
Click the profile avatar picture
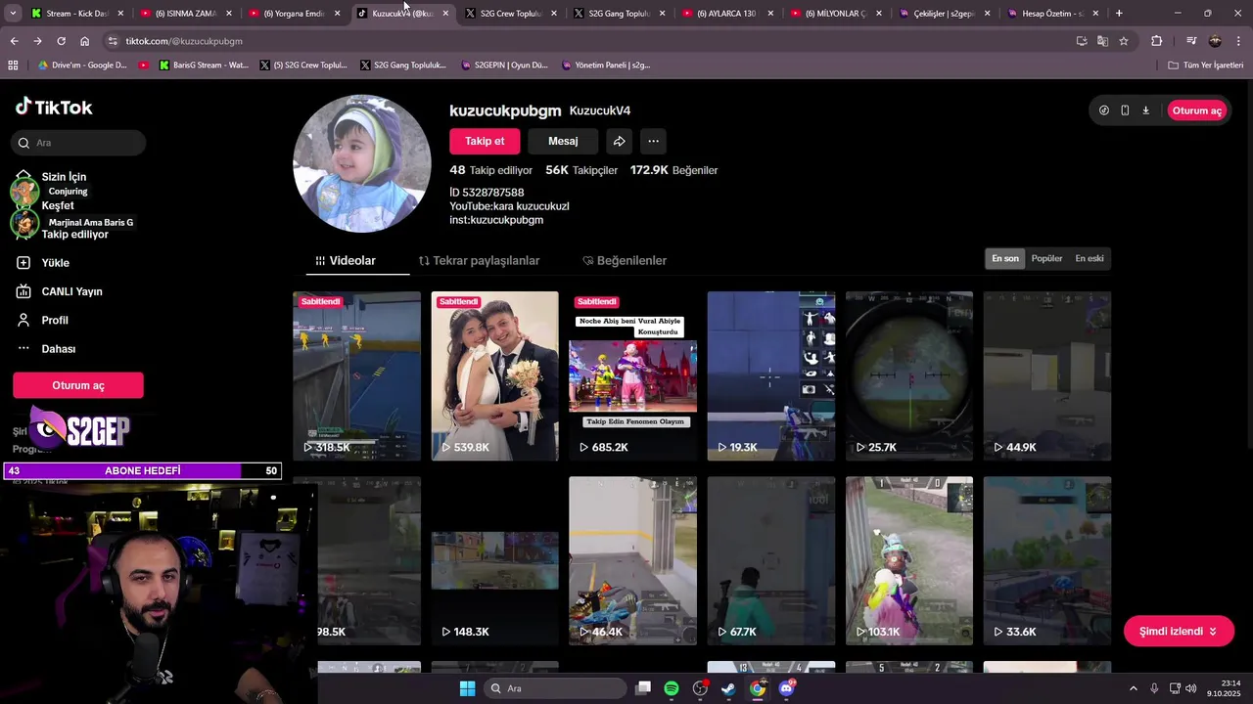362,163
